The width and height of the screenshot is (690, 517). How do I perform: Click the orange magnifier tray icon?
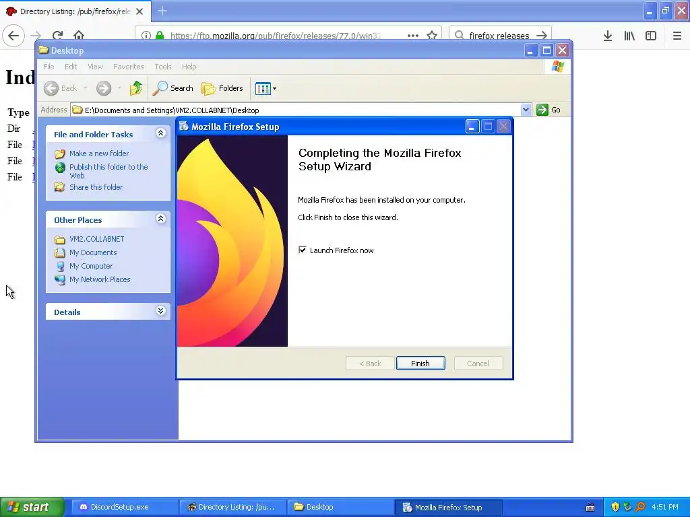641,507
